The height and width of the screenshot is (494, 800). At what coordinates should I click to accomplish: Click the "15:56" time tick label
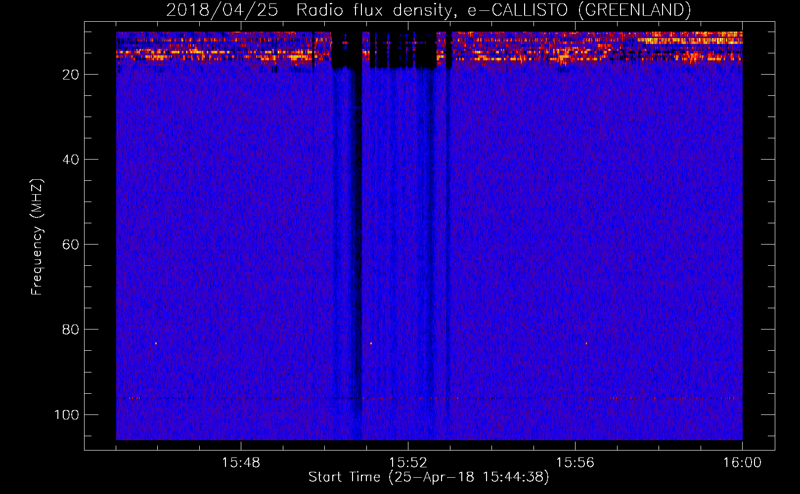pyautogui.click(x=575, y=463)
